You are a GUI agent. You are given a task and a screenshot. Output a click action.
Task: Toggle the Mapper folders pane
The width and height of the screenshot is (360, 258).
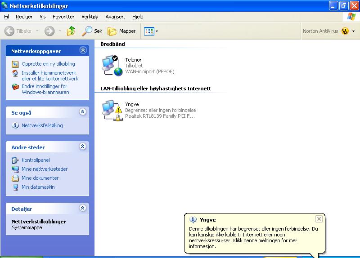(x=121, y=31)
